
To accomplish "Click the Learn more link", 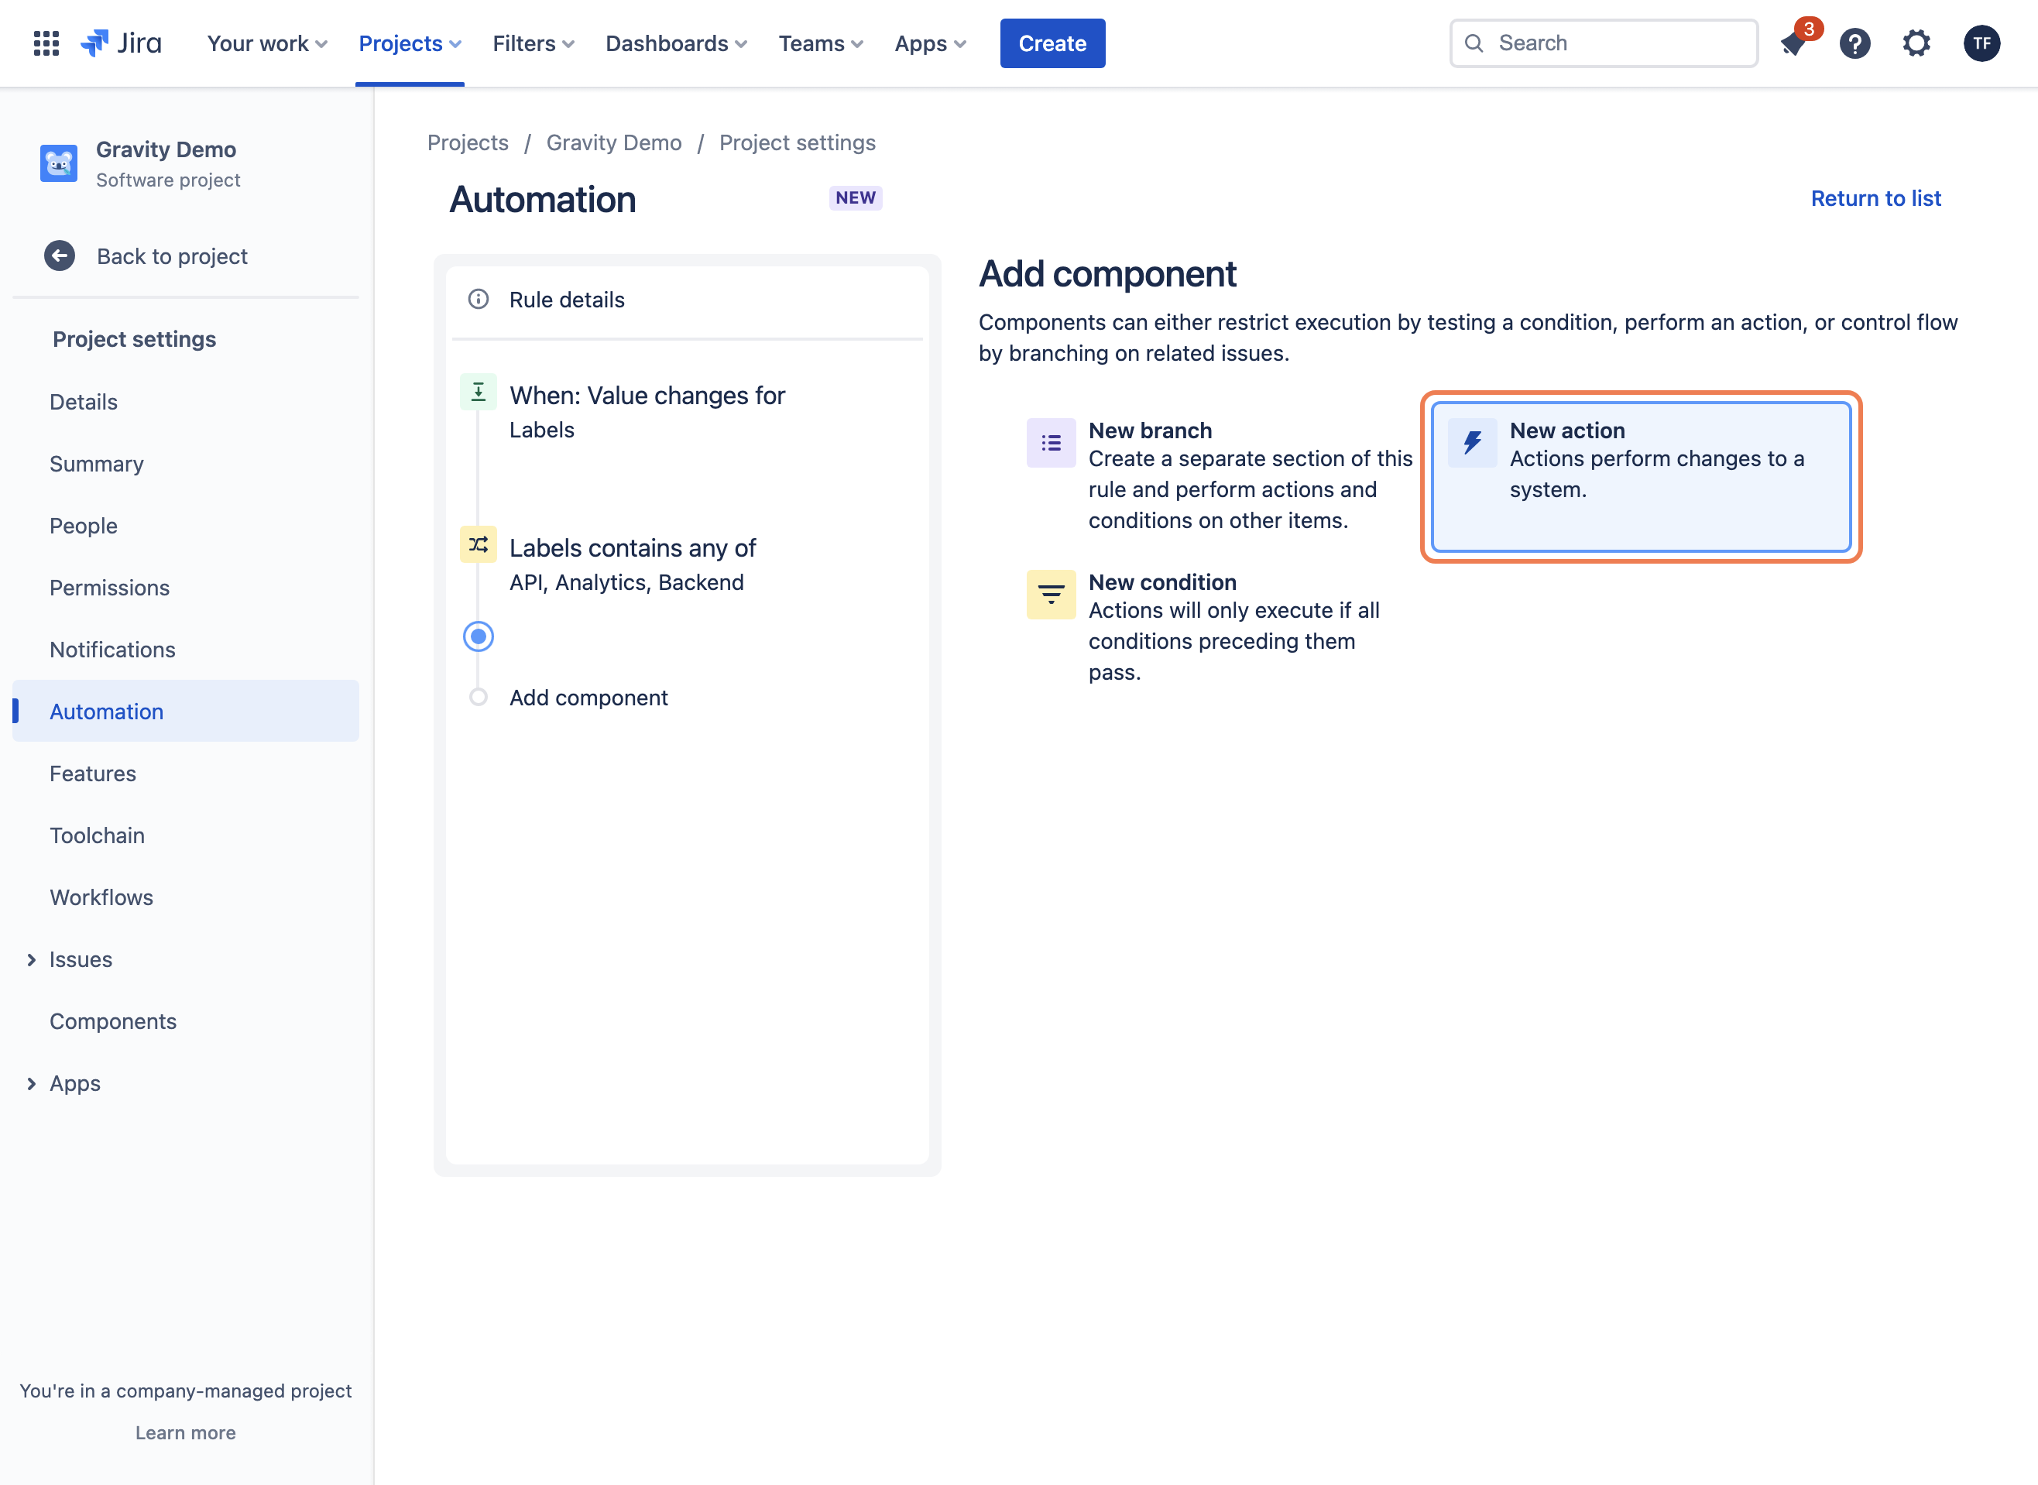I will [186, 1433].
